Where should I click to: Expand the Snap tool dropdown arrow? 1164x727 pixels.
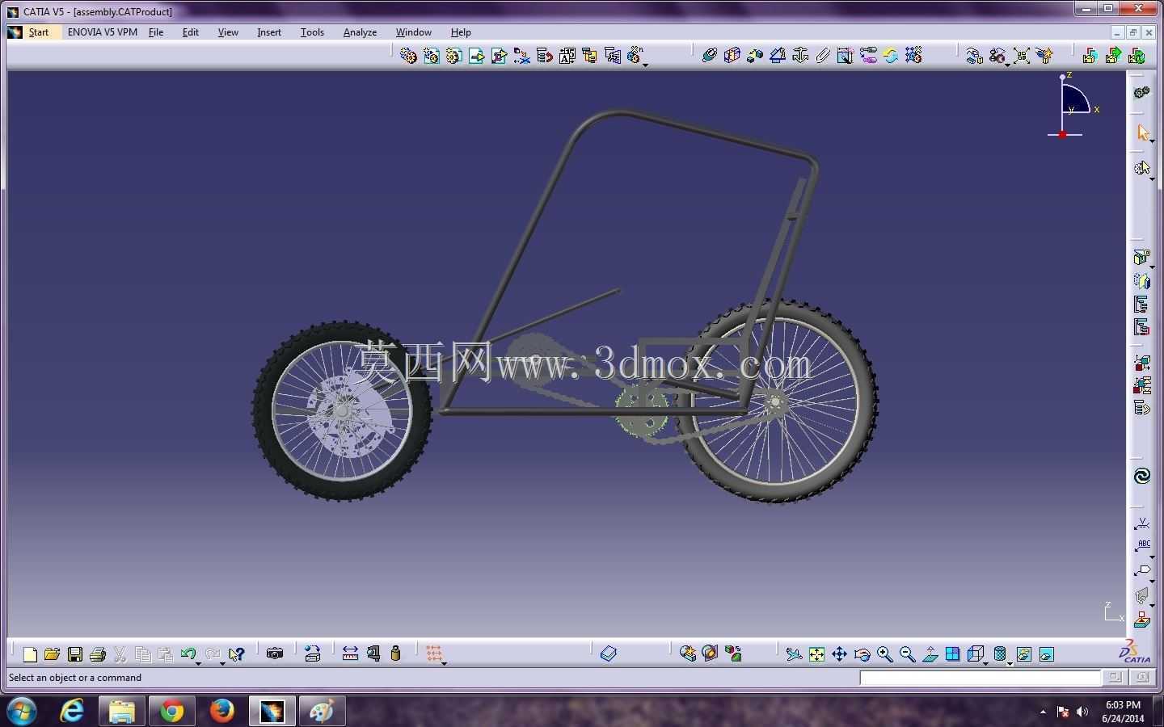pyautogui.click(x=1007, y=64)
